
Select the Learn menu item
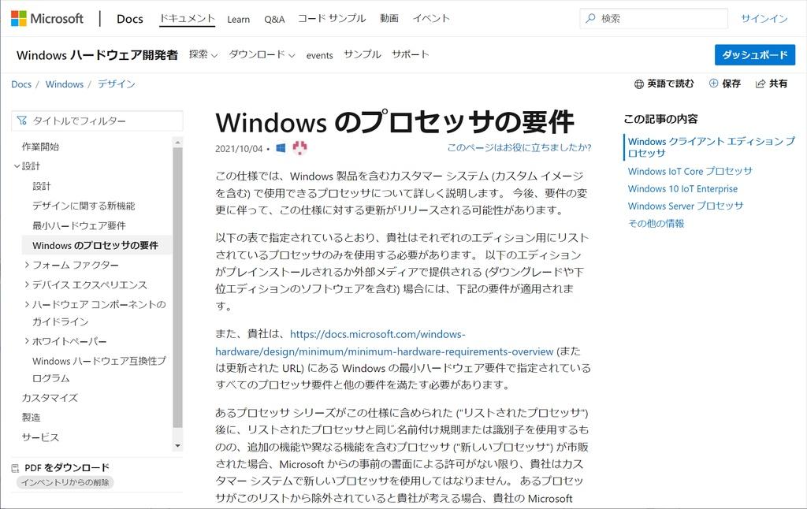coord(238,19)
